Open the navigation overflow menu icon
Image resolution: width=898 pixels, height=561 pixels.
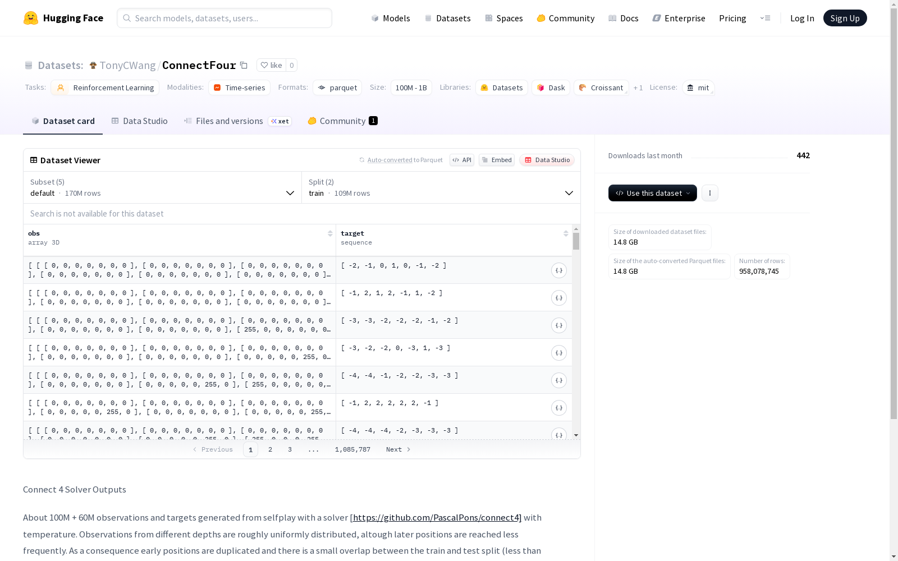click(765, 18)
